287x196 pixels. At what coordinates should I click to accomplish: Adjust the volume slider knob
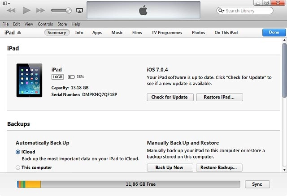pyautogui.click(x=69, y=10)
